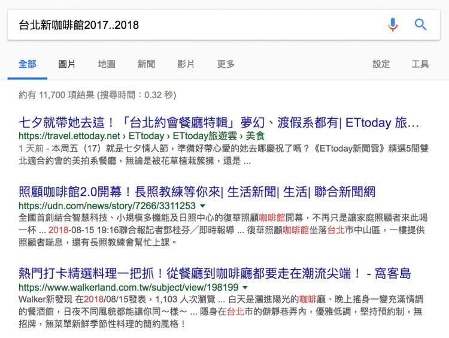Switch to the 圖片 tab
Screen dimensions: 449x338
[66, 64]
